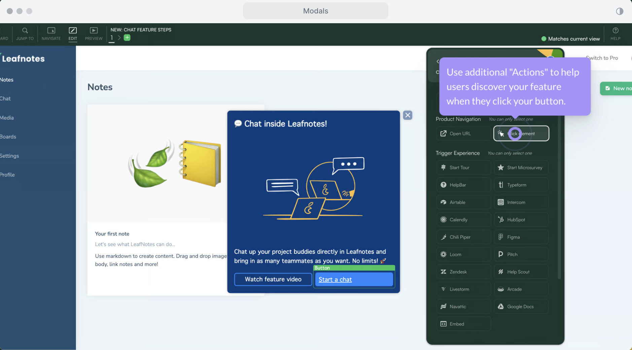Click the actions panel scrollbar
This screenshot has height=350, width=632.
[559, 197]
